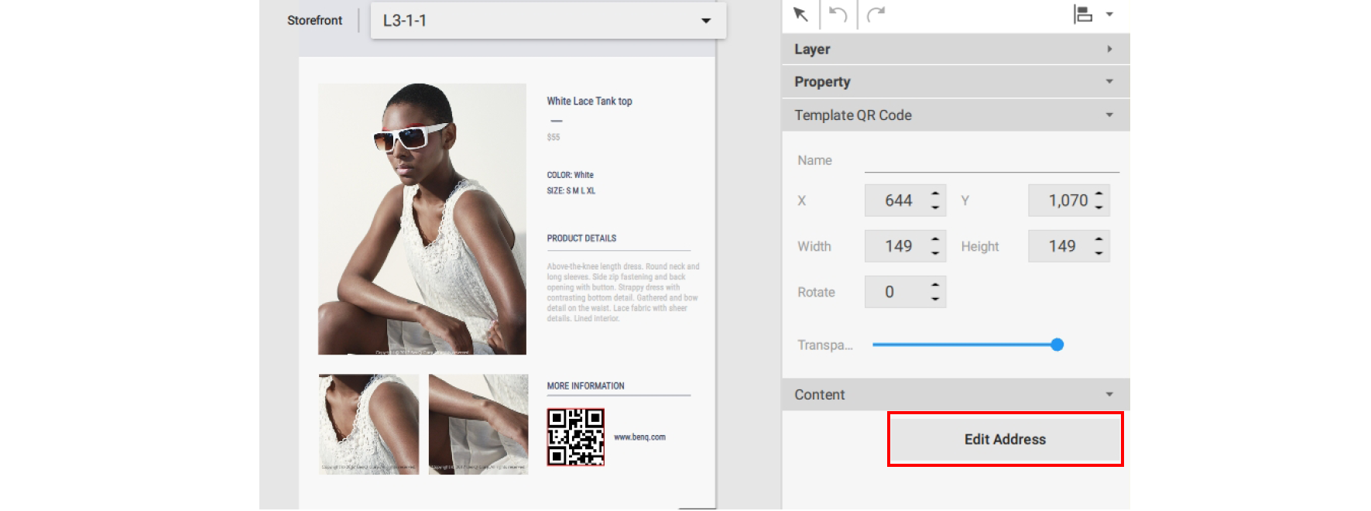Viewport: 1371px width, 511px height.
Task: Increase the X position value
Action: [x=935, y=194]
